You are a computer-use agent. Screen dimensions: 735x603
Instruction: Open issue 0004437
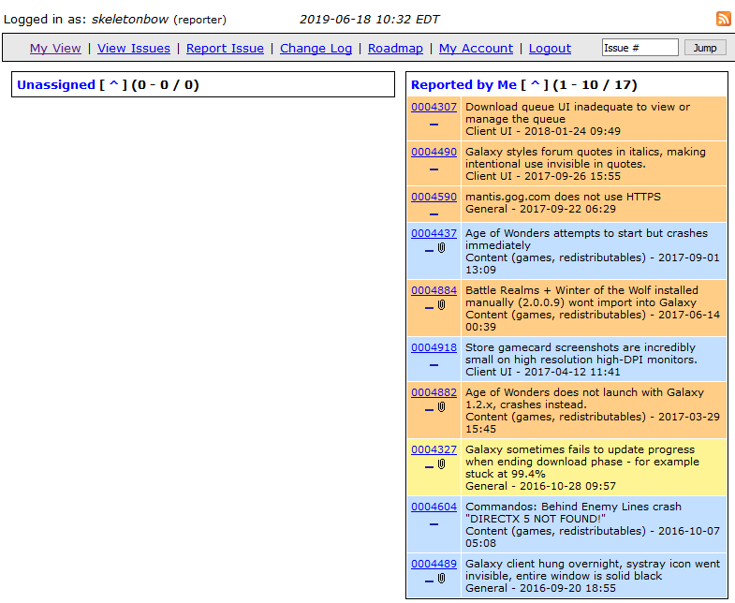(434, 233)
